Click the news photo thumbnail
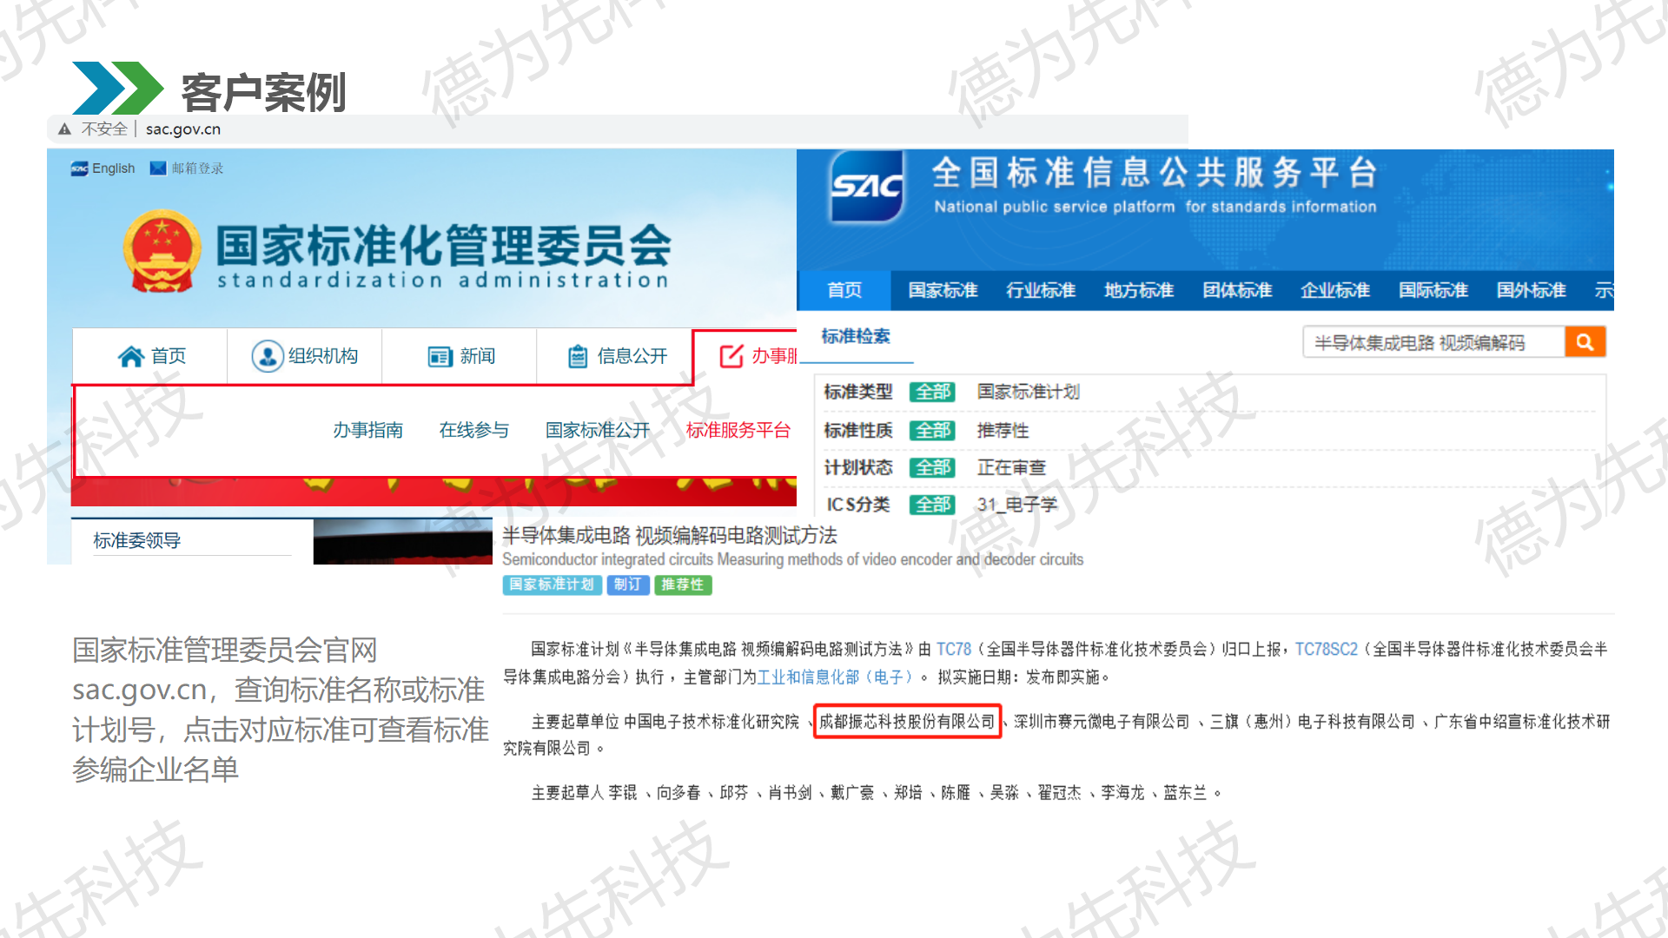This screenshot has height=938, width=1668. click(x=403, y=542)
